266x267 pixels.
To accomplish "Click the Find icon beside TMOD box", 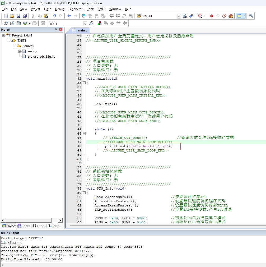I will click(185, 16).
